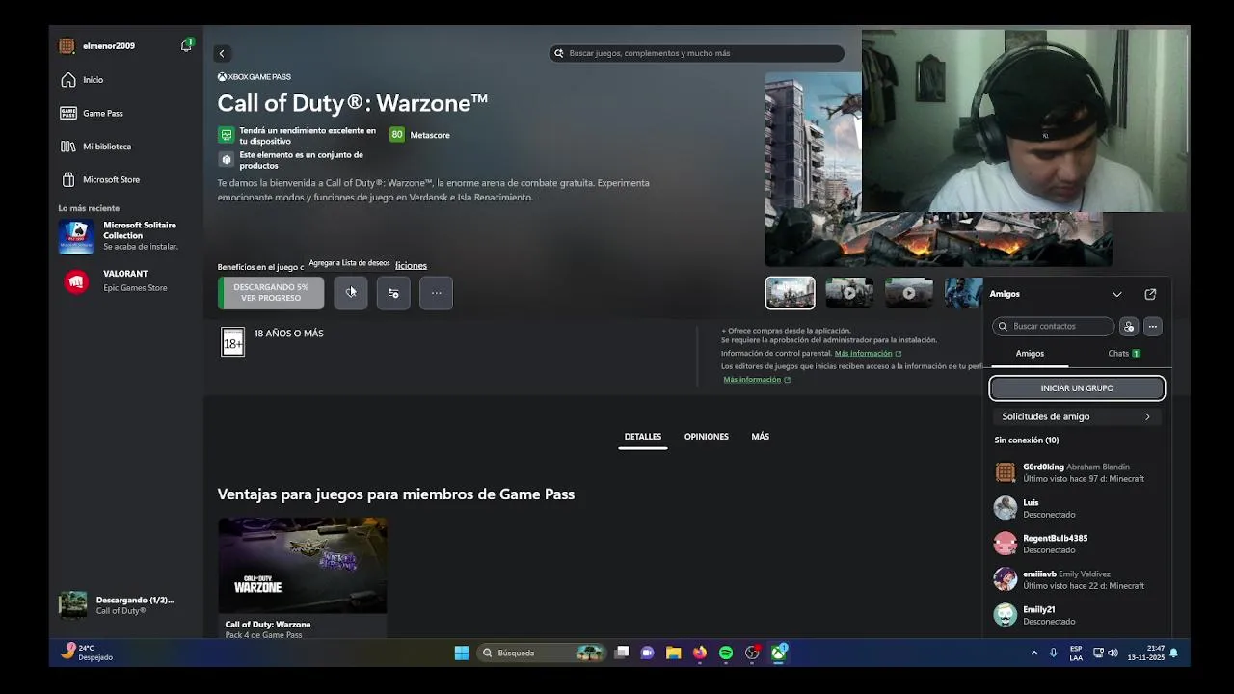Click INICIAR UN GRUPO button

[1077, 387]
